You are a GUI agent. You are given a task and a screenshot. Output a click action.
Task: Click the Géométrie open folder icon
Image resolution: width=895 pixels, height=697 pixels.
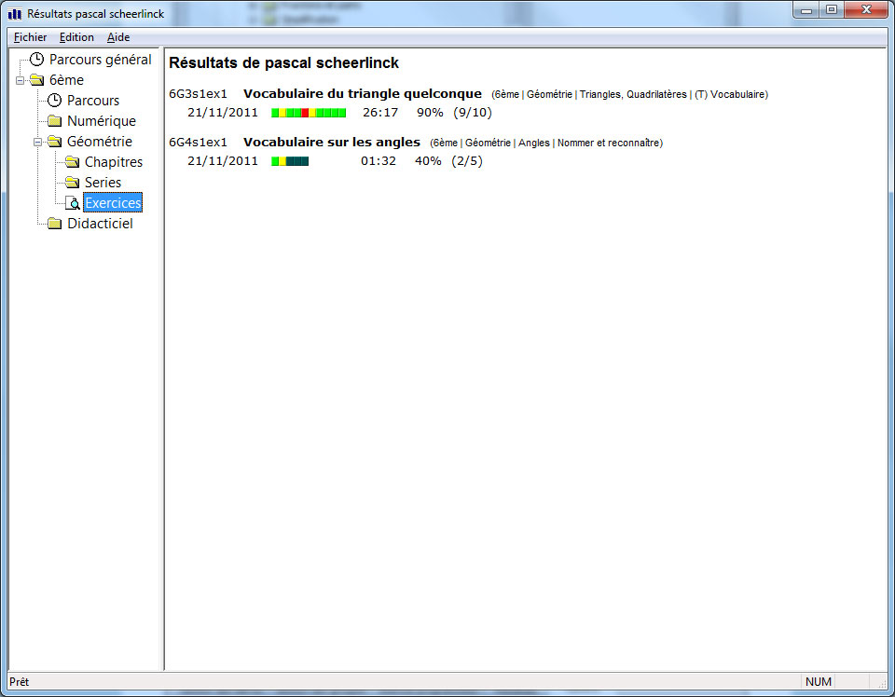click(55, 142)
